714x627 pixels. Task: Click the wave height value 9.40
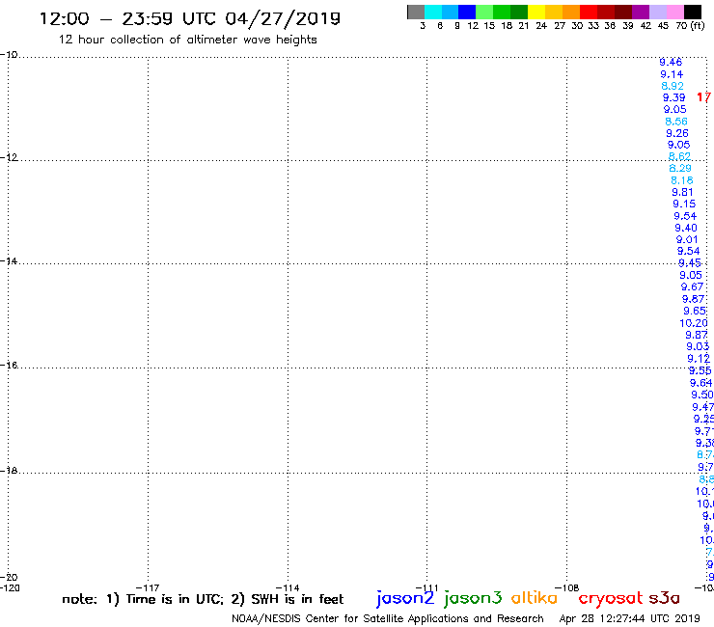click(686, 228)
